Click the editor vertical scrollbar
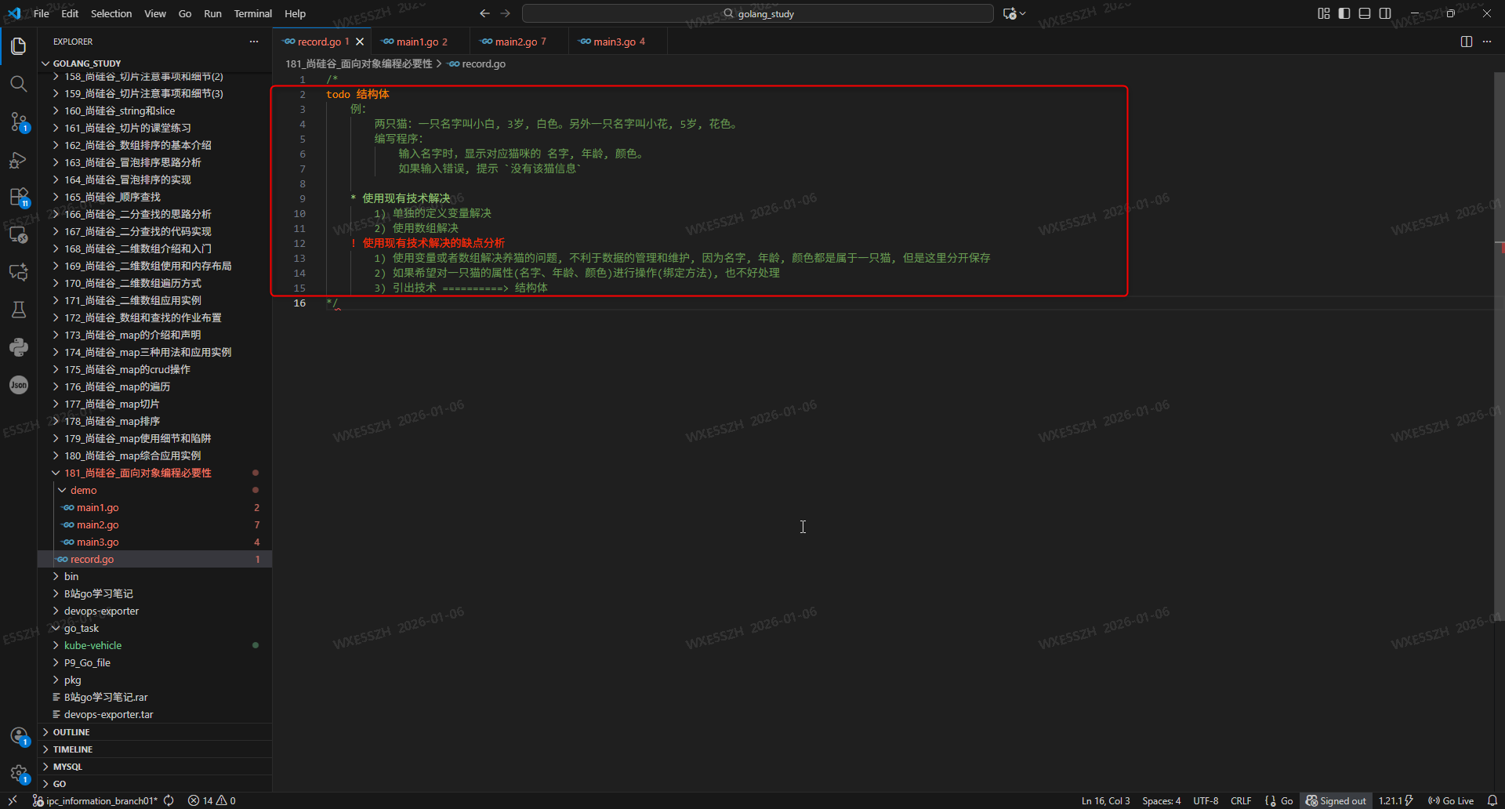1505x809 pixels. pos(1500,345)
